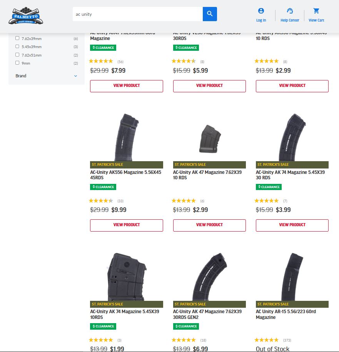Click star rating of AR-15 60rd magazine
Screen dimensions: 339x352
tap(266, 340)
